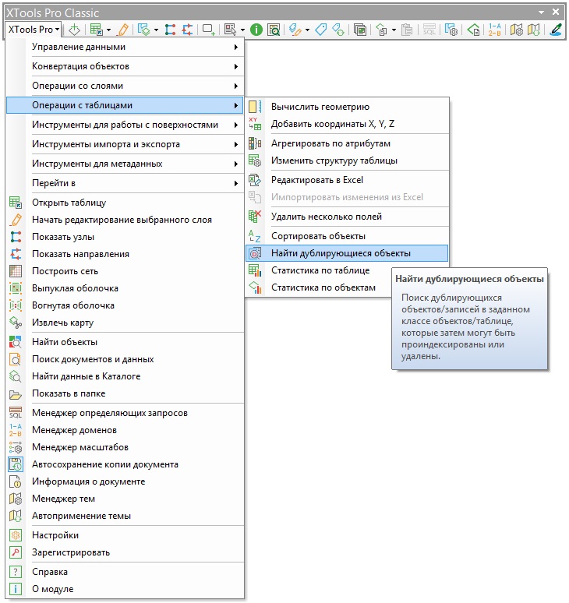Toggle Автосохранение копии документа
This screenshot has height=603, width=569.
pyautogui.click(x=125, y=464)
